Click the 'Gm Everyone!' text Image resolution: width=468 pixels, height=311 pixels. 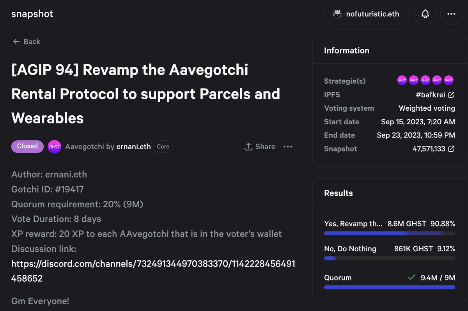40,301
